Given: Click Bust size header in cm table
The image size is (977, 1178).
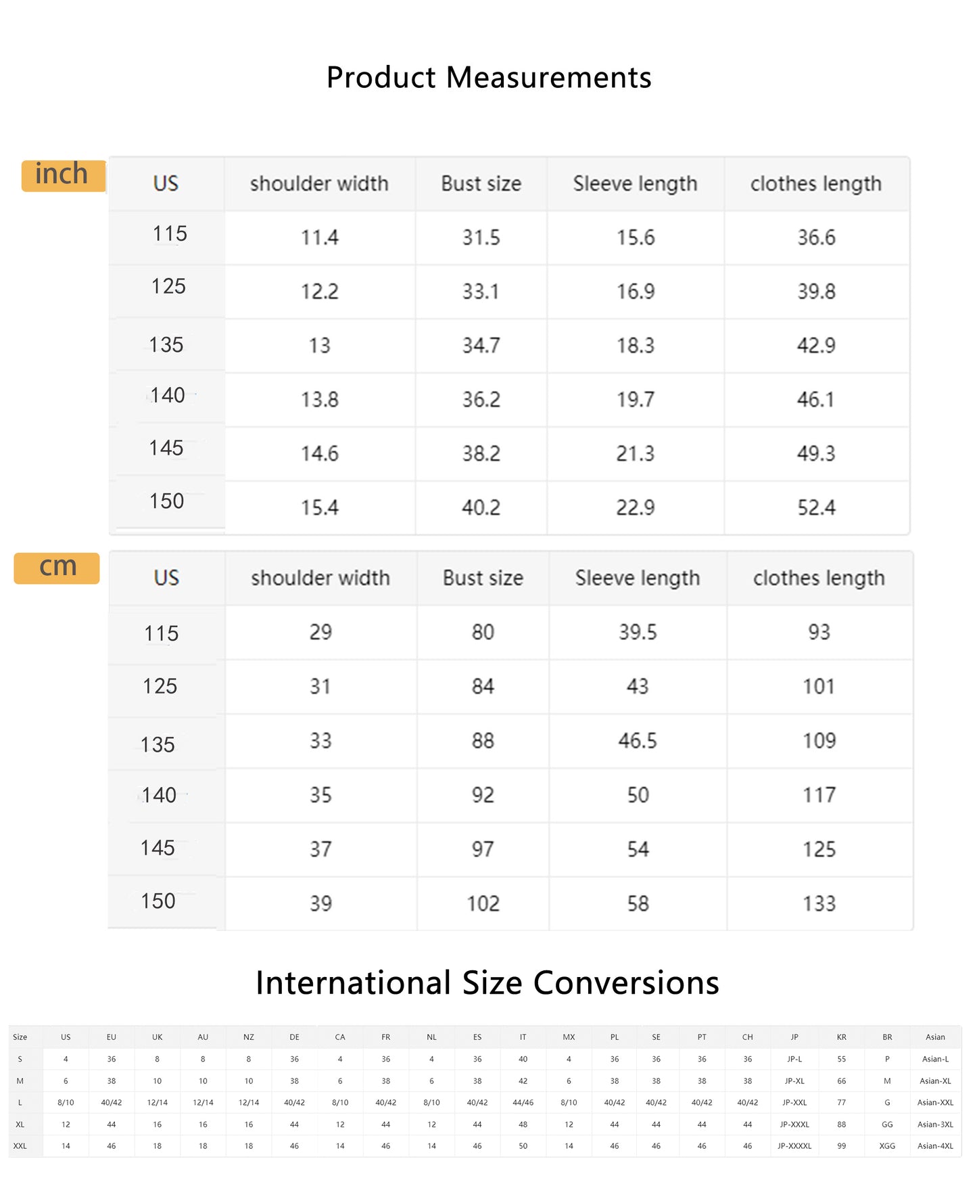Looking at the screenshot, I should click(483, 578).
